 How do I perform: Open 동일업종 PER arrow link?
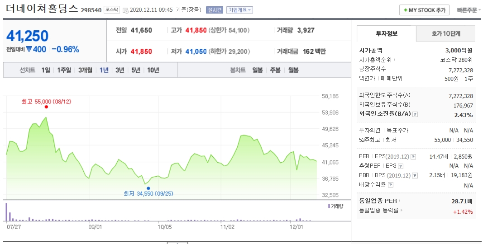pyautogui.click(x=400, y=201)
